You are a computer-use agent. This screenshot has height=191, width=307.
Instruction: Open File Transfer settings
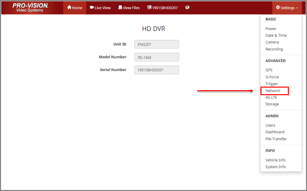coord(276,139)
